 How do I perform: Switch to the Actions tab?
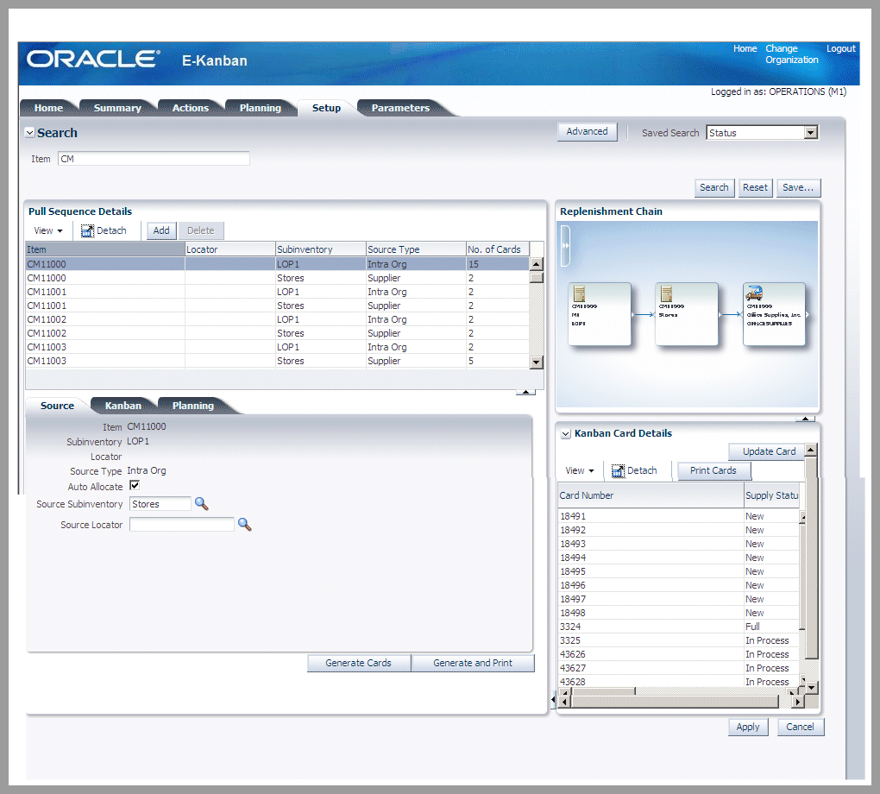coord(191,108)
